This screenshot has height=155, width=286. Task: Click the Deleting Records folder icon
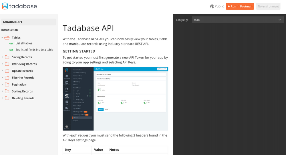pos(7,98)
